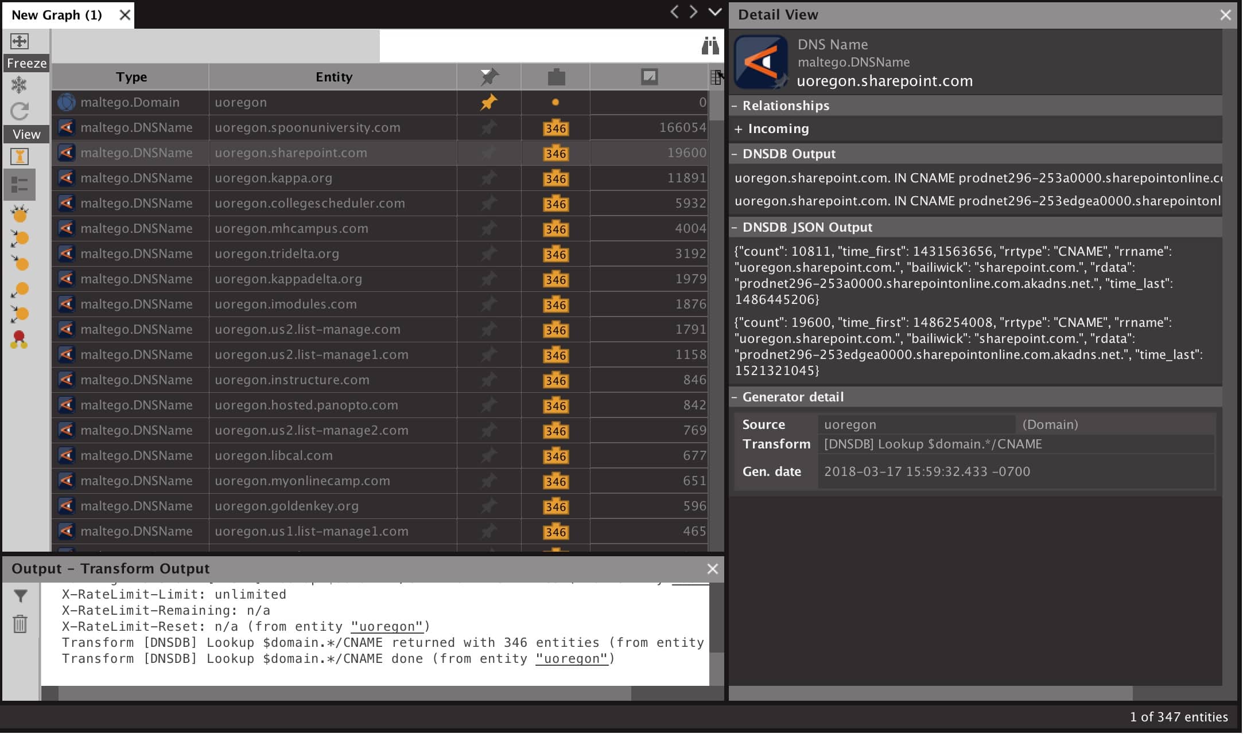
Task: Click the column chooser icon in table header
Action: pos(716,77)
